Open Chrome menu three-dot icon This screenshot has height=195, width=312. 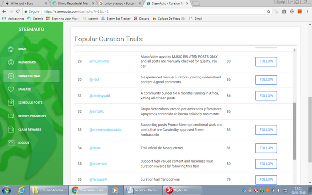pyautogui.click(x=308, y=11)
